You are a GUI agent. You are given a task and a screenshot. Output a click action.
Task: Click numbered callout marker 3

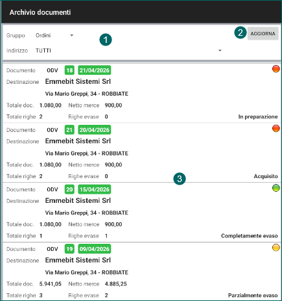coord(180,179)
